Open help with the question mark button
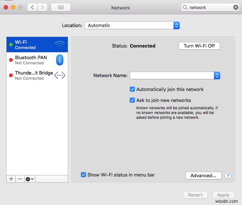Screen dimensions: 242x205 pos(228,176)
